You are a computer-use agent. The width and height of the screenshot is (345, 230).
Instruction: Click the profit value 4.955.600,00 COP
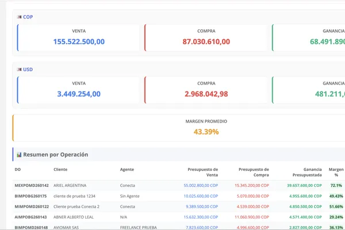tap(306, 196)
